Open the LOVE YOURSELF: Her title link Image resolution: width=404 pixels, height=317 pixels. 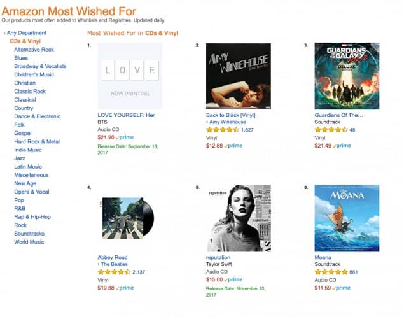tap(126, 115)
